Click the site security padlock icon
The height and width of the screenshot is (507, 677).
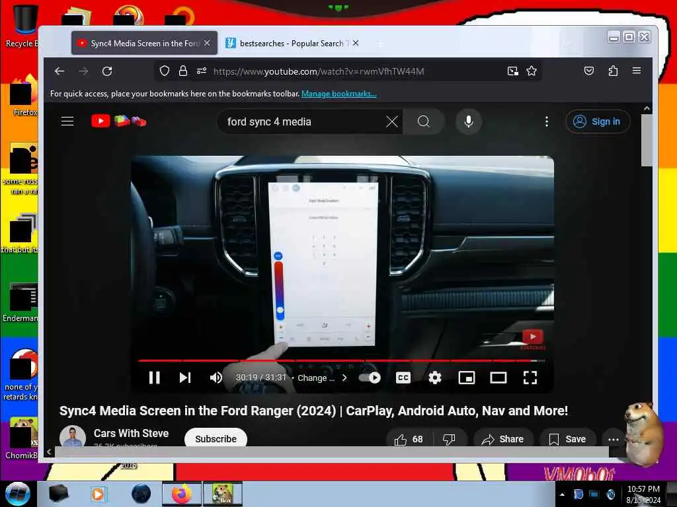tap(183, 71)
